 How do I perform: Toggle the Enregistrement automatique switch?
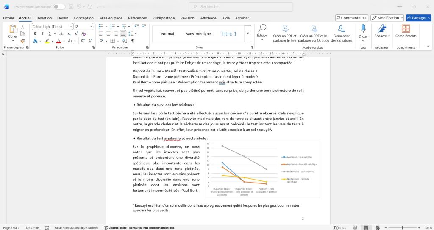coord(59,7)
